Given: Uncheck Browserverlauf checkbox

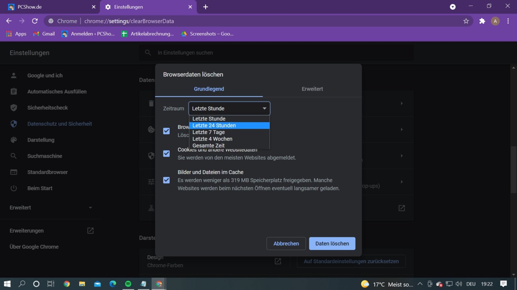Looking at the screenshot, I should point(166,131).
